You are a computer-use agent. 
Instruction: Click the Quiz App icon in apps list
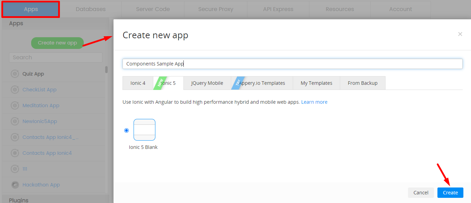click(15, 74)
